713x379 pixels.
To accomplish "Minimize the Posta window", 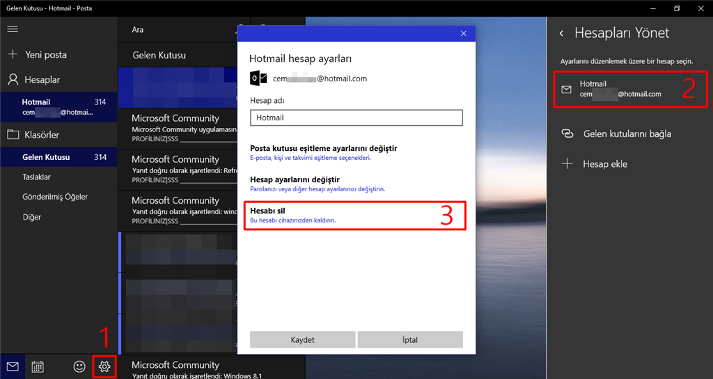I will click(653, 8).
